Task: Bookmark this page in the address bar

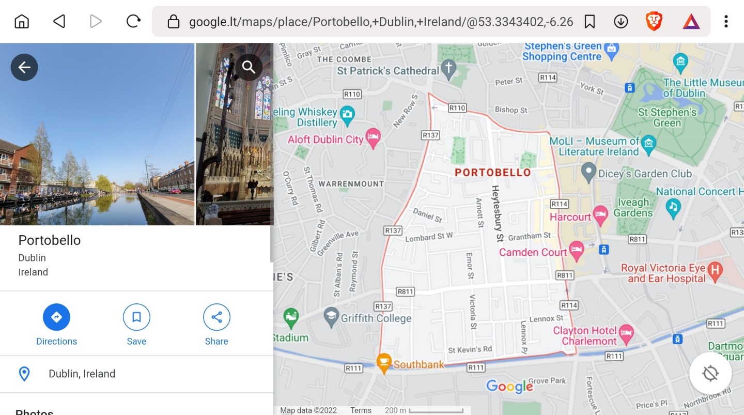Action: pos(590,21)
